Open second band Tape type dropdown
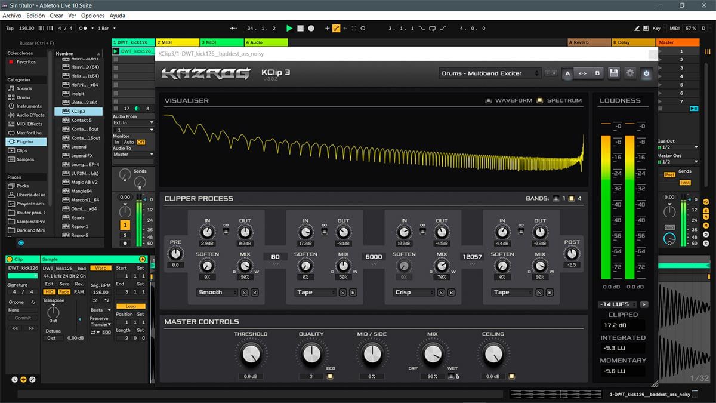This screenshot has height=403, width=716. (316, 293)
